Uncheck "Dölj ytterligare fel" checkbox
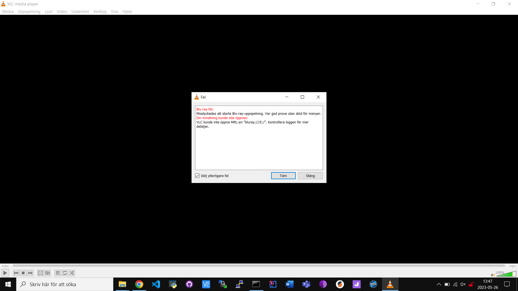518x291 pixels. (x=197, y=176)
